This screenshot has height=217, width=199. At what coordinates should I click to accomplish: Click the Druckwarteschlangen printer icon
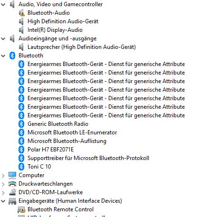point(12,184)
